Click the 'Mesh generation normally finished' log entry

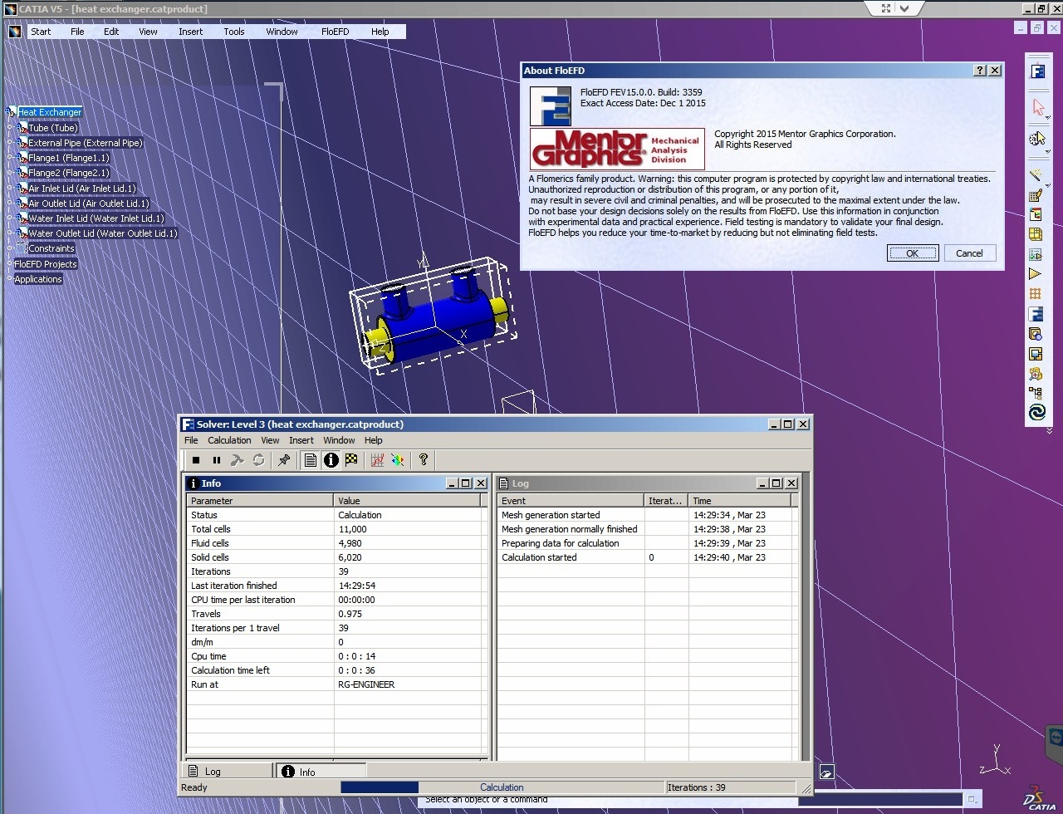[x=570, y=529]
